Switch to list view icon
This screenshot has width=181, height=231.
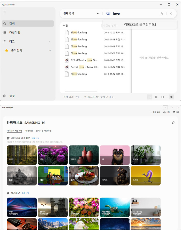tap(150, 97)
